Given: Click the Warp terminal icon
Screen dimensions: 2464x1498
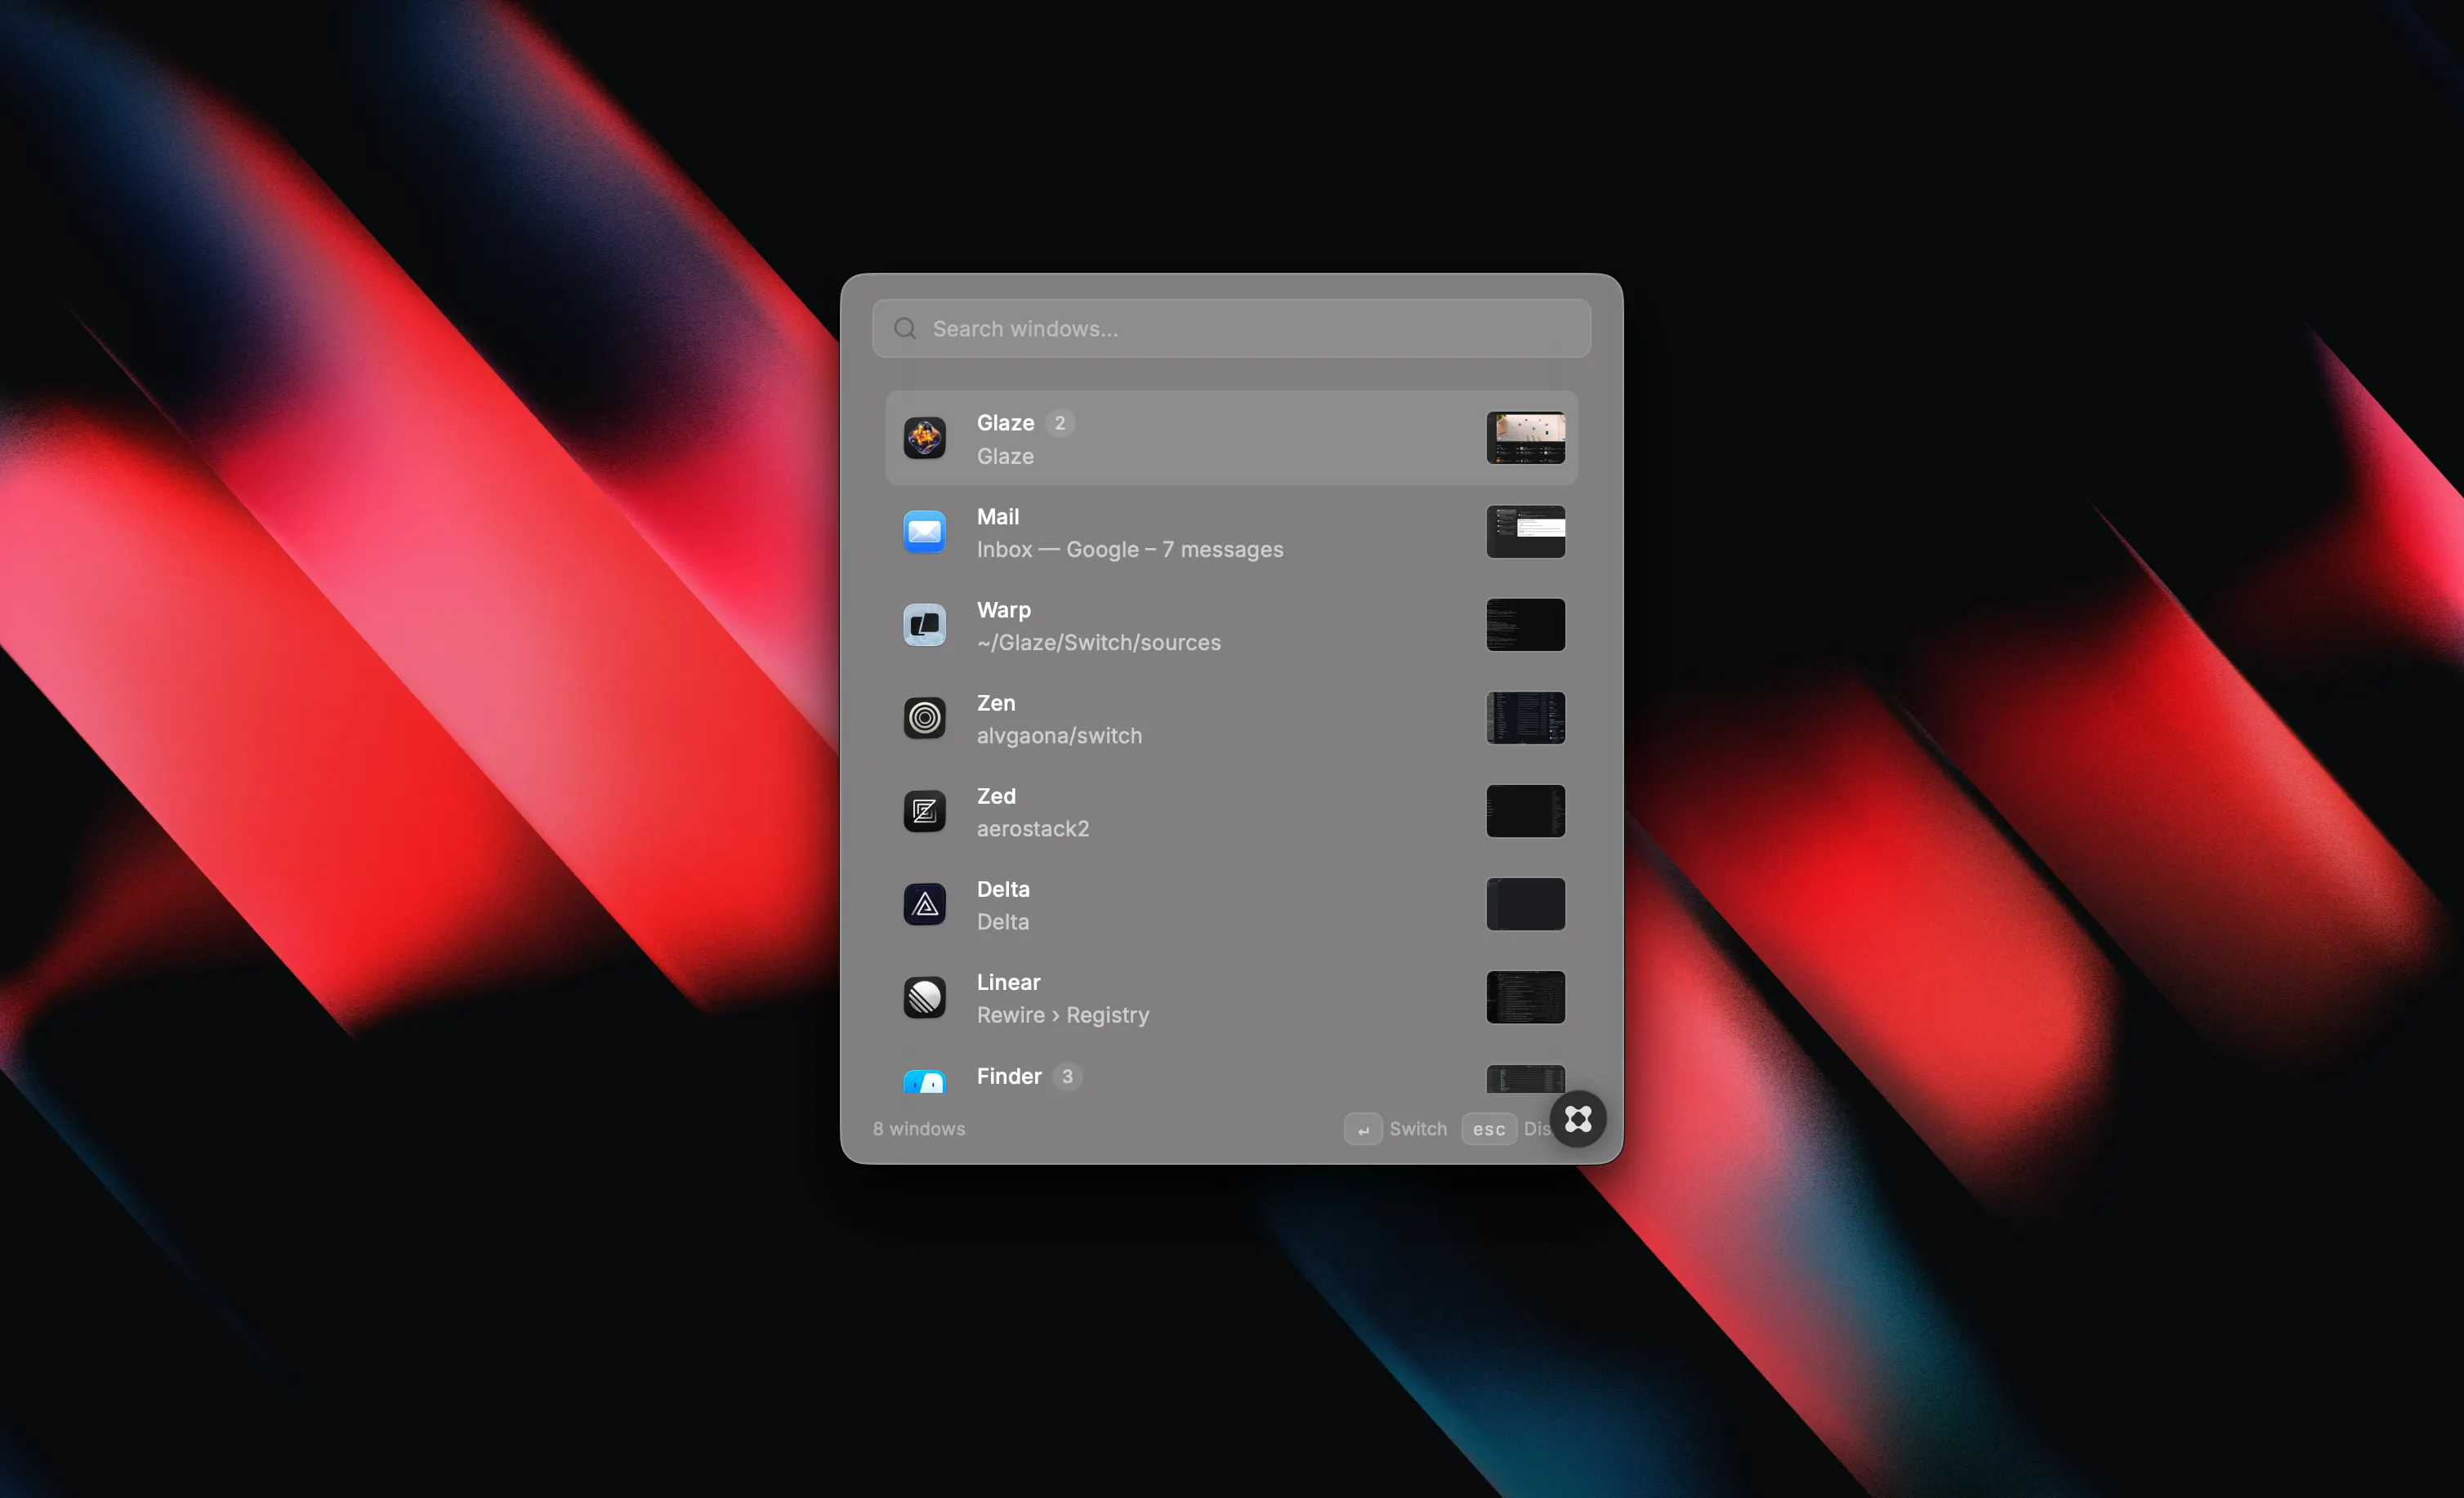Looking at the screenshot, I should click(x=924, y=624).
